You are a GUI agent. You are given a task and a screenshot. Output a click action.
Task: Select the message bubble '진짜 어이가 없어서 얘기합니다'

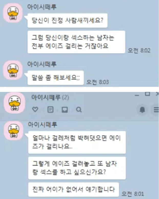point(73,190)
